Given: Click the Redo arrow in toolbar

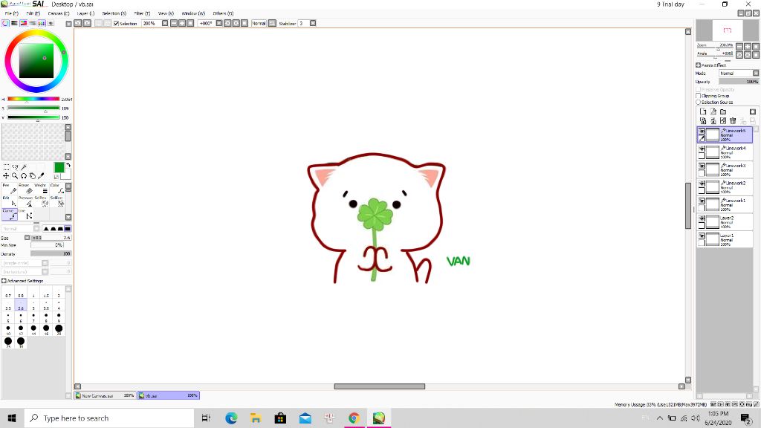Looking at the screenshot, I should tap(87, 23).
